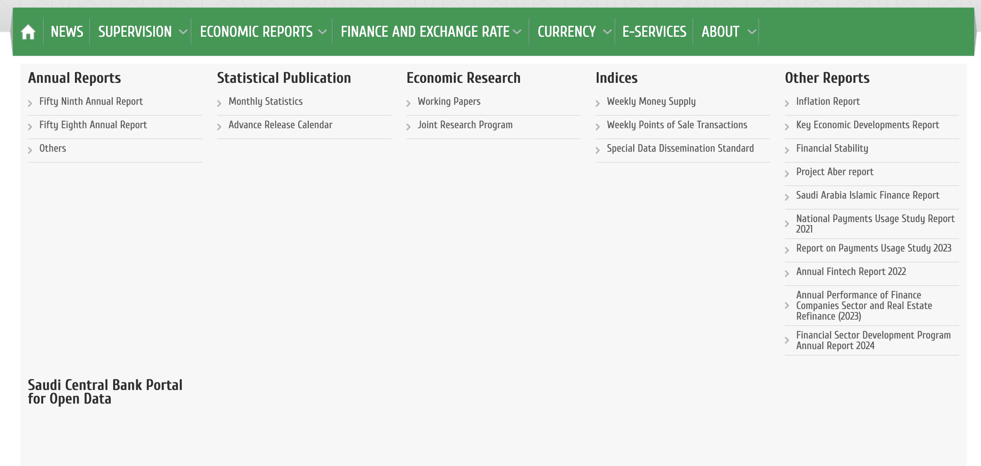Go to E-Services menu item
Screen dimensions: 981x466
(654, 32)
